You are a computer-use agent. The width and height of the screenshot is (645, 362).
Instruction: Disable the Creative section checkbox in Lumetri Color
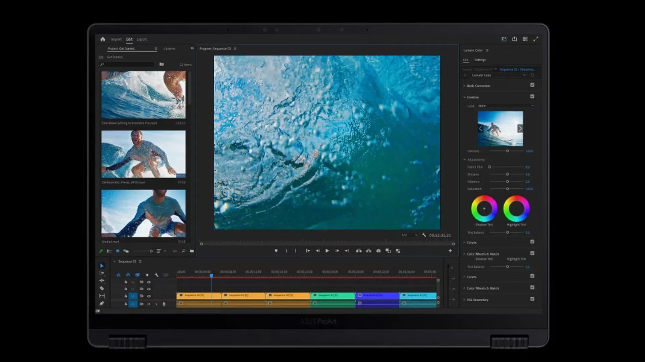pos(532,97)
